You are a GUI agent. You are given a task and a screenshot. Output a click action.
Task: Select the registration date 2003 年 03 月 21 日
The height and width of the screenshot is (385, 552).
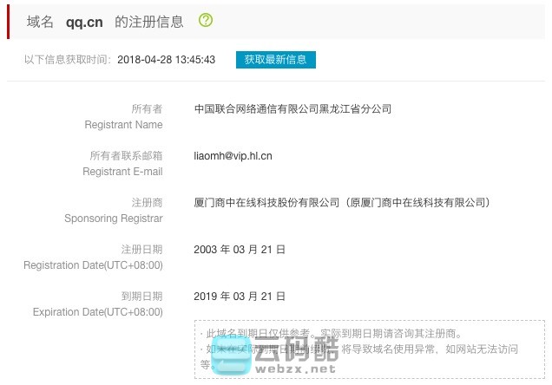pos(240,249)
